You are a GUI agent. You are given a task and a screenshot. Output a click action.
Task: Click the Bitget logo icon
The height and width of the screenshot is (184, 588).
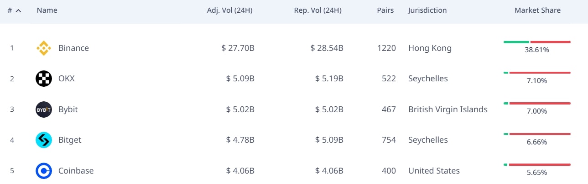pyautogui.click(x=44, y=140)
